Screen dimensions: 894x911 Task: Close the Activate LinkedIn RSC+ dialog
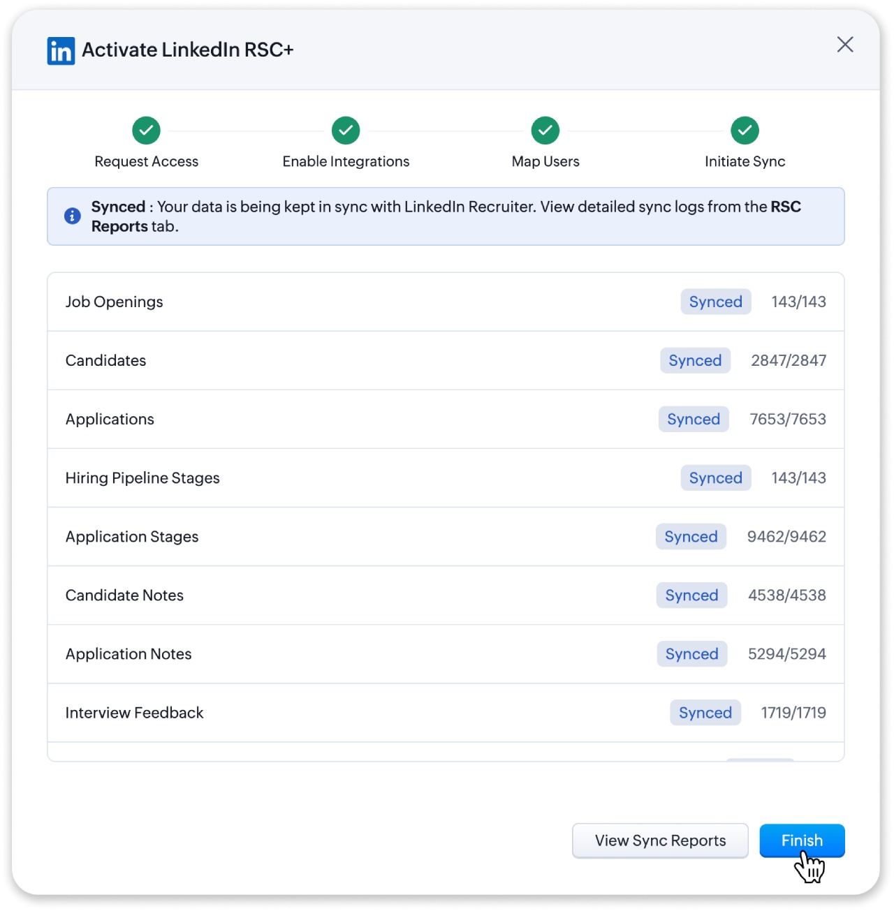(x=845, y=45)
